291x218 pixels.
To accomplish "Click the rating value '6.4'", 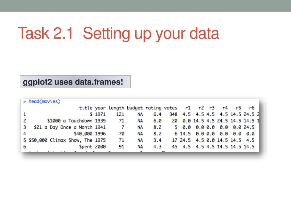I will coord(157,114).
